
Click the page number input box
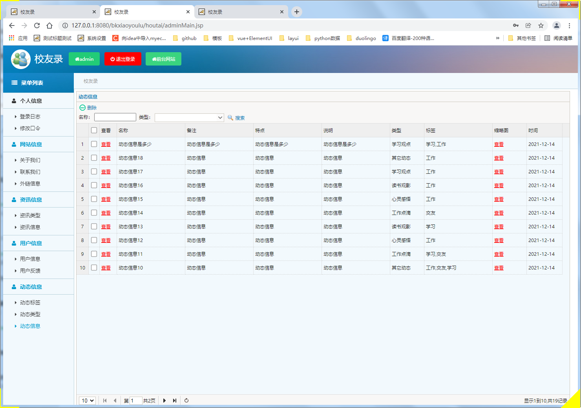[136, 401]
